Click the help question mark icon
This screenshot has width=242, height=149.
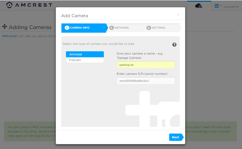click(x=174, y=45)
